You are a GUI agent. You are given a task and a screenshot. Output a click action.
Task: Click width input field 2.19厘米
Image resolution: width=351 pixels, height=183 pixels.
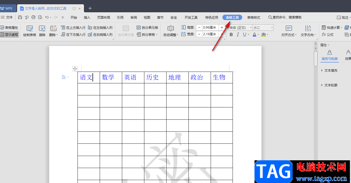click(210, 34)
